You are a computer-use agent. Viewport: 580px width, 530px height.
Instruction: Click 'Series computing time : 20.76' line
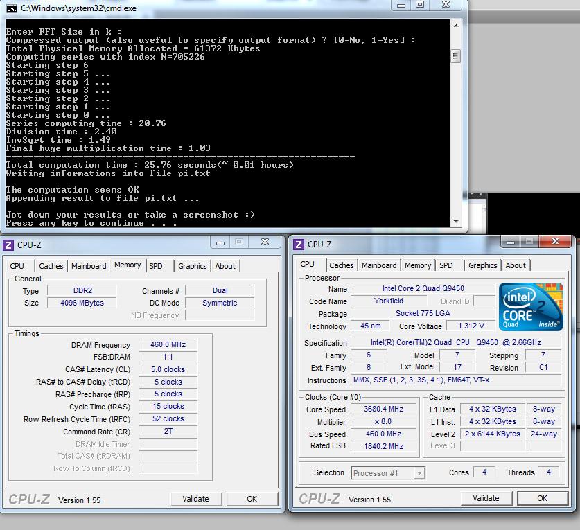pyautogui.click(x=86, y=123)
